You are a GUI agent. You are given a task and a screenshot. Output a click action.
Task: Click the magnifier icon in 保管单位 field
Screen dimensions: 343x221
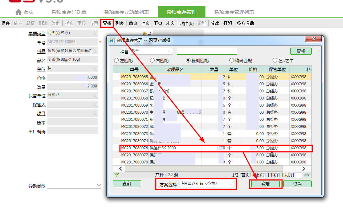[x=95, y=96]
